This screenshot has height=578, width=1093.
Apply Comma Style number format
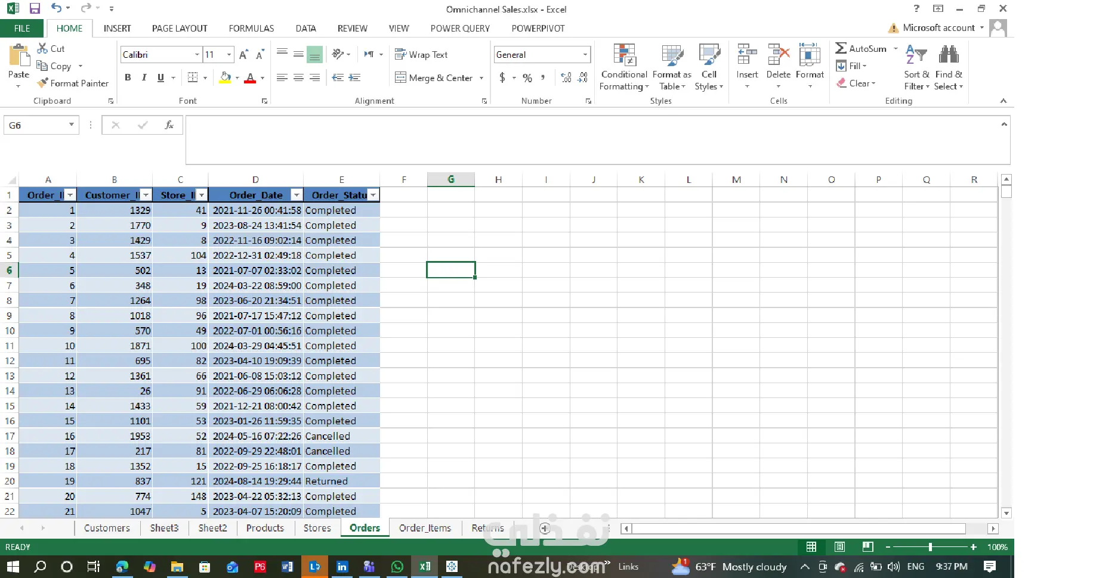543,78
